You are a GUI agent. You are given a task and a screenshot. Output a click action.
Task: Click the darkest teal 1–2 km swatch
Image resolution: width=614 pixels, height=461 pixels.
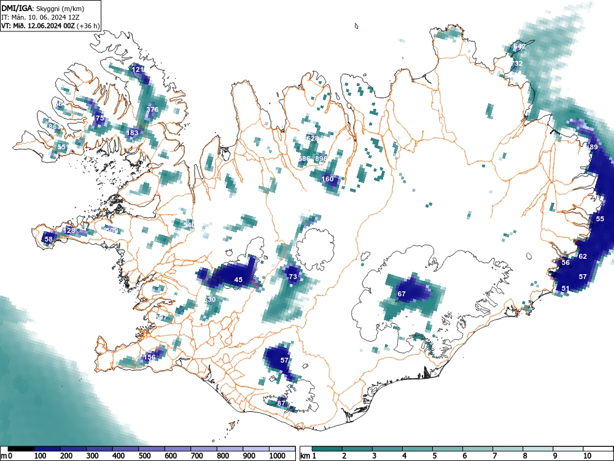pos(327,449)
